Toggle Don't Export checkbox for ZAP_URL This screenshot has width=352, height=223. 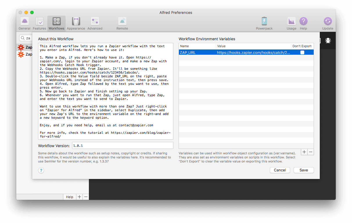tap(302, 52)
